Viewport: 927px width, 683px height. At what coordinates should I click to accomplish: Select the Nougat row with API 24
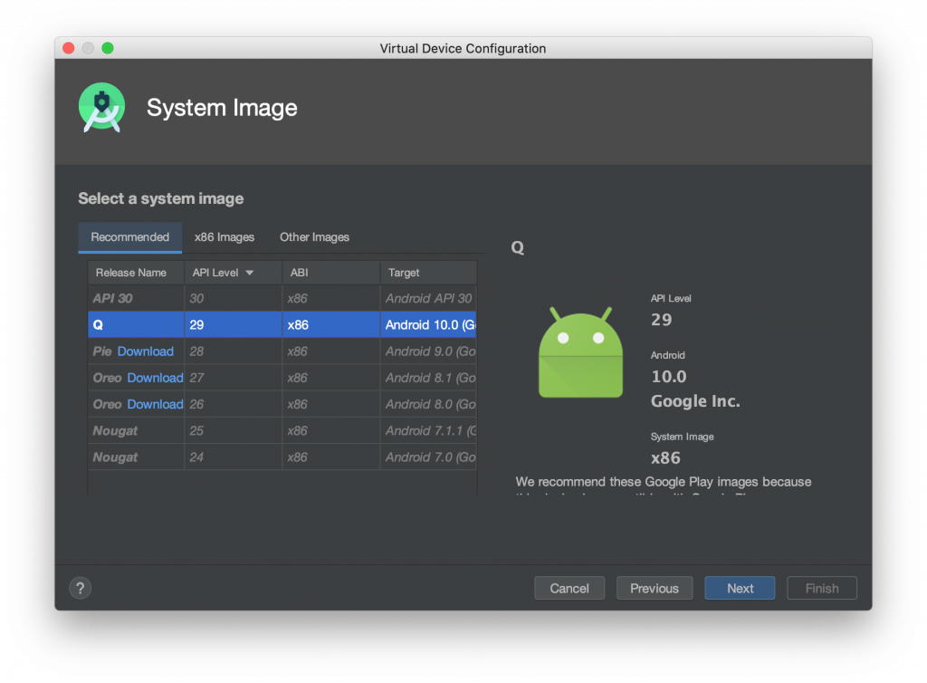click(282, 457)
